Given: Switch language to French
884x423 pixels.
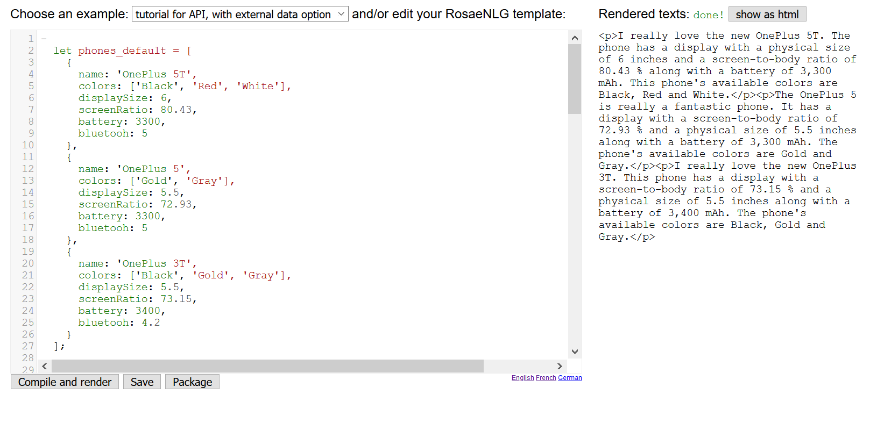Looking at the screenshot, I should (x=546, y=378).
